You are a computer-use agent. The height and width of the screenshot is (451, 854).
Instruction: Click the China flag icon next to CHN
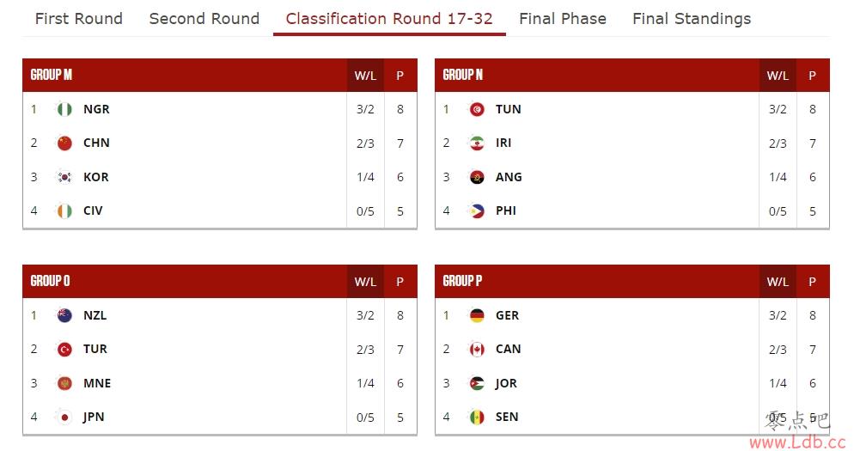pos(64,143)
